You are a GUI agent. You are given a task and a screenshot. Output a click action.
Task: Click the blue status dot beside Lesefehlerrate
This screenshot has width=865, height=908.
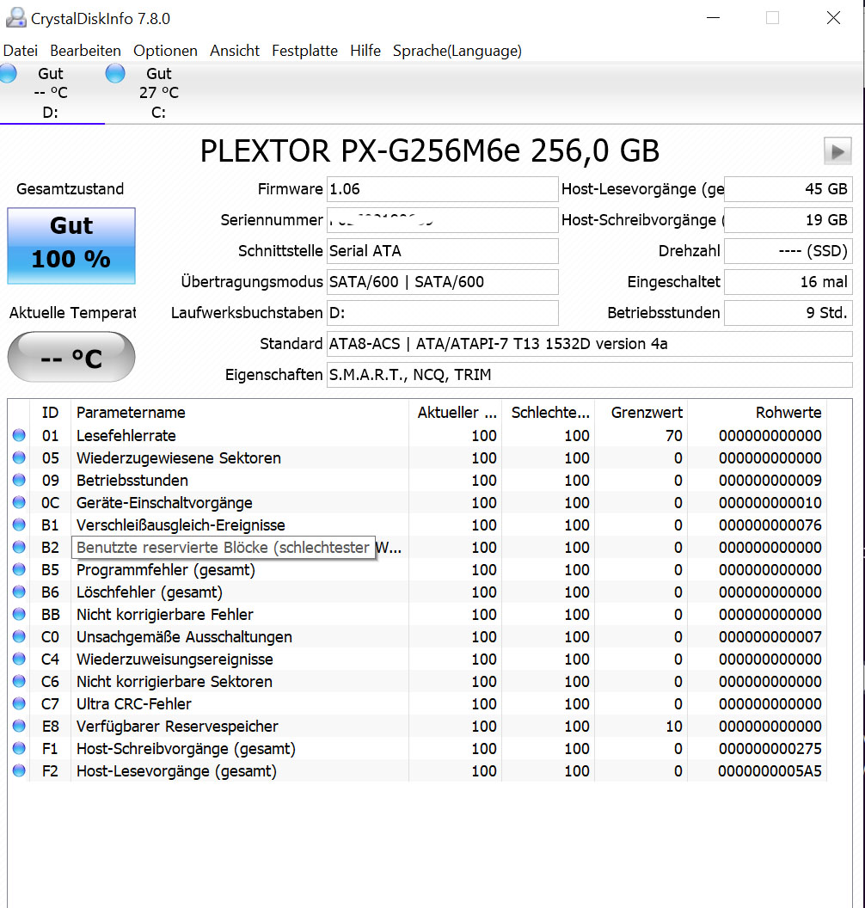click(x=18, y=435)
